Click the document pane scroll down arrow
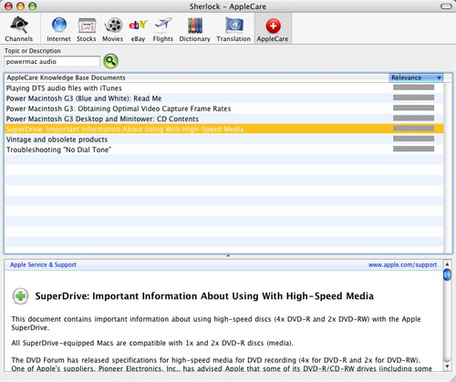This screenshot has width=456, height=382. (447, 367)
